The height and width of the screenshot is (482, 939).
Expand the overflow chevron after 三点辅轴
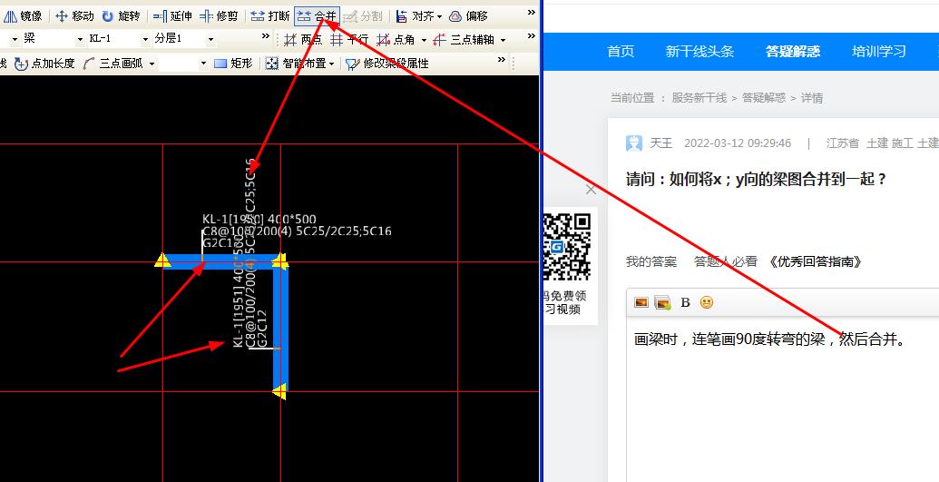click(x=531, y=36)
